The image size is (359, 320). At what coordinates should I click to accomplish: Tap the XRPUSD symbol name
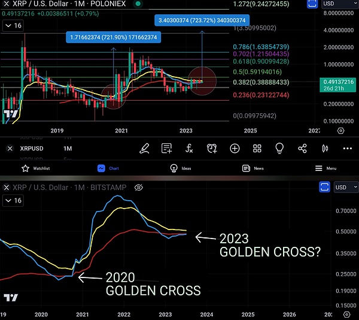(32, 149)
